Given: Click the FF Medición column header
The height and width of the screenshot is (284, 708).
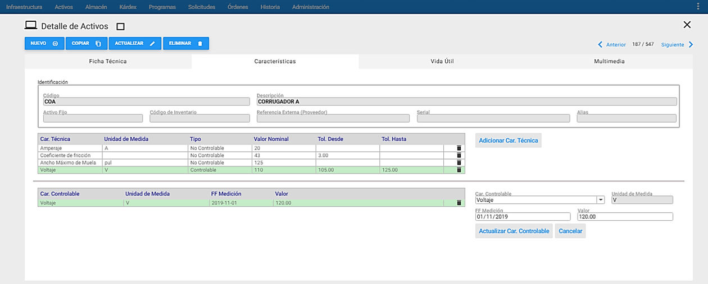Looking at the screenshot, I should [x=226, y=194].
